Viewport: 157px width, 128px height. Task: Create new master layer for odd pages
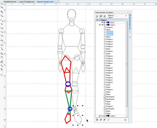click(104, 120)
